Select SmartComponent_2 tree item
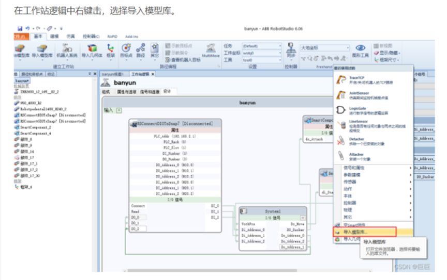 (x=33, y=127)
